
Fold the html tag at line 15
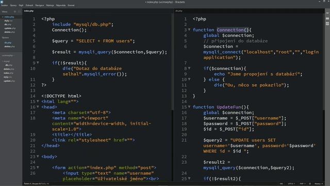tap(38, 101)
